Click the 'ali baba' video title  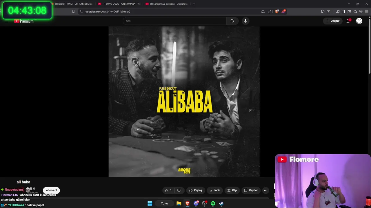(x=23, y=182)
